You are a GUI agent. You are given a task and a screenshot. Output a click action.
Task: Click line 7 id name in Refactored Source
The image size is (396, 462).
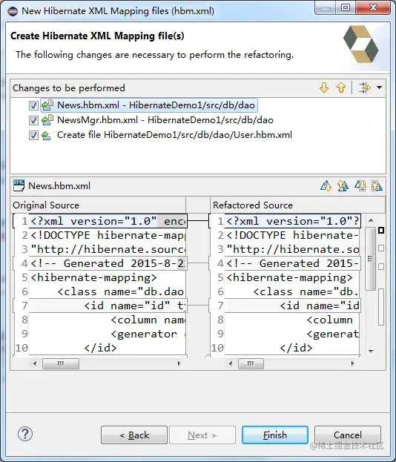[x=320, y=306]
